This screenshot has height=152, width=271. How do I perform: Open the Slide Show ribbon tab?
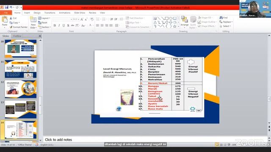pyautogui.click(x=80, y=13)
